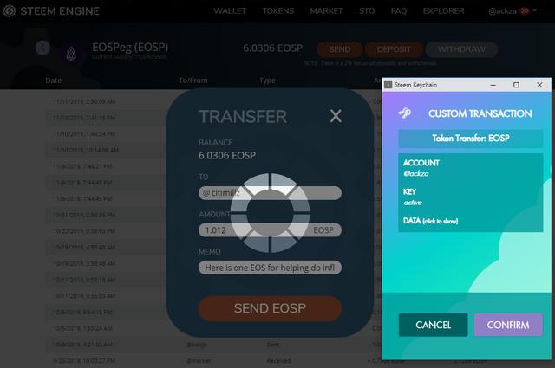Select the 10/22/2019, 8:38:03 PM row
This screenshot has width=555, height=368.
[x=84, y=231]
